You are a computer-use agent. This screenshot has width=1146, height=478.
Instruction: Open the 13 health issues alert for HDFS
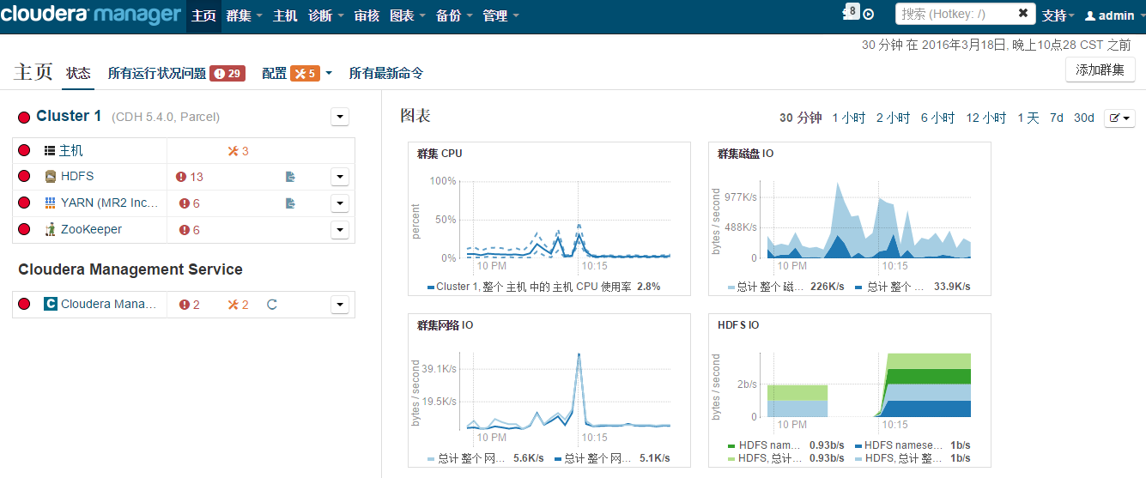(190, 177)
